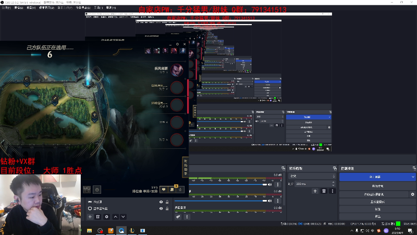Open the View menu
The image size is (417, 235).
tap(31, 8)
